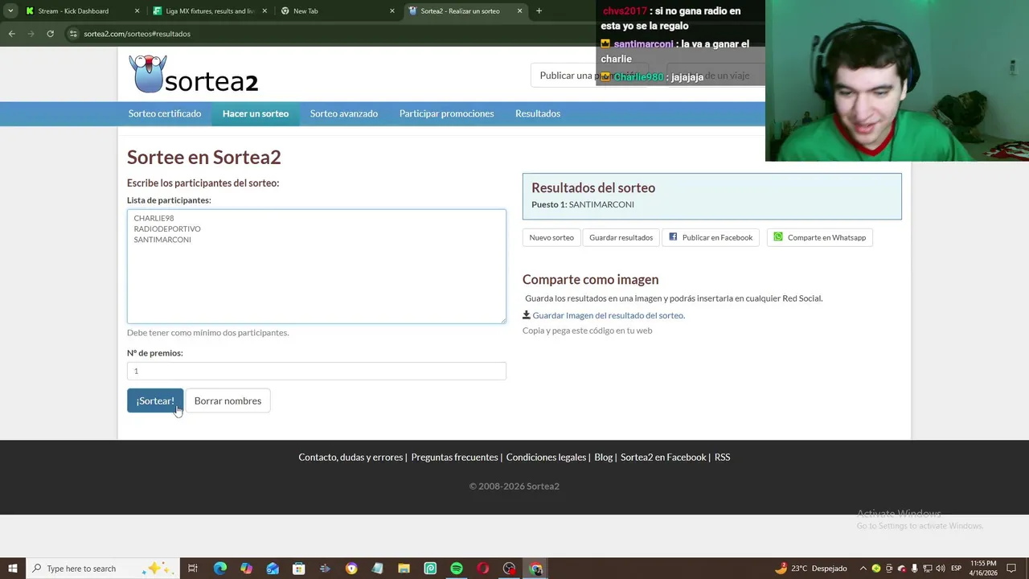The width and height of the screenshot is (1029, 579).
Task: Click Comparte en Whatsapp button
Action: pos(820,237)
